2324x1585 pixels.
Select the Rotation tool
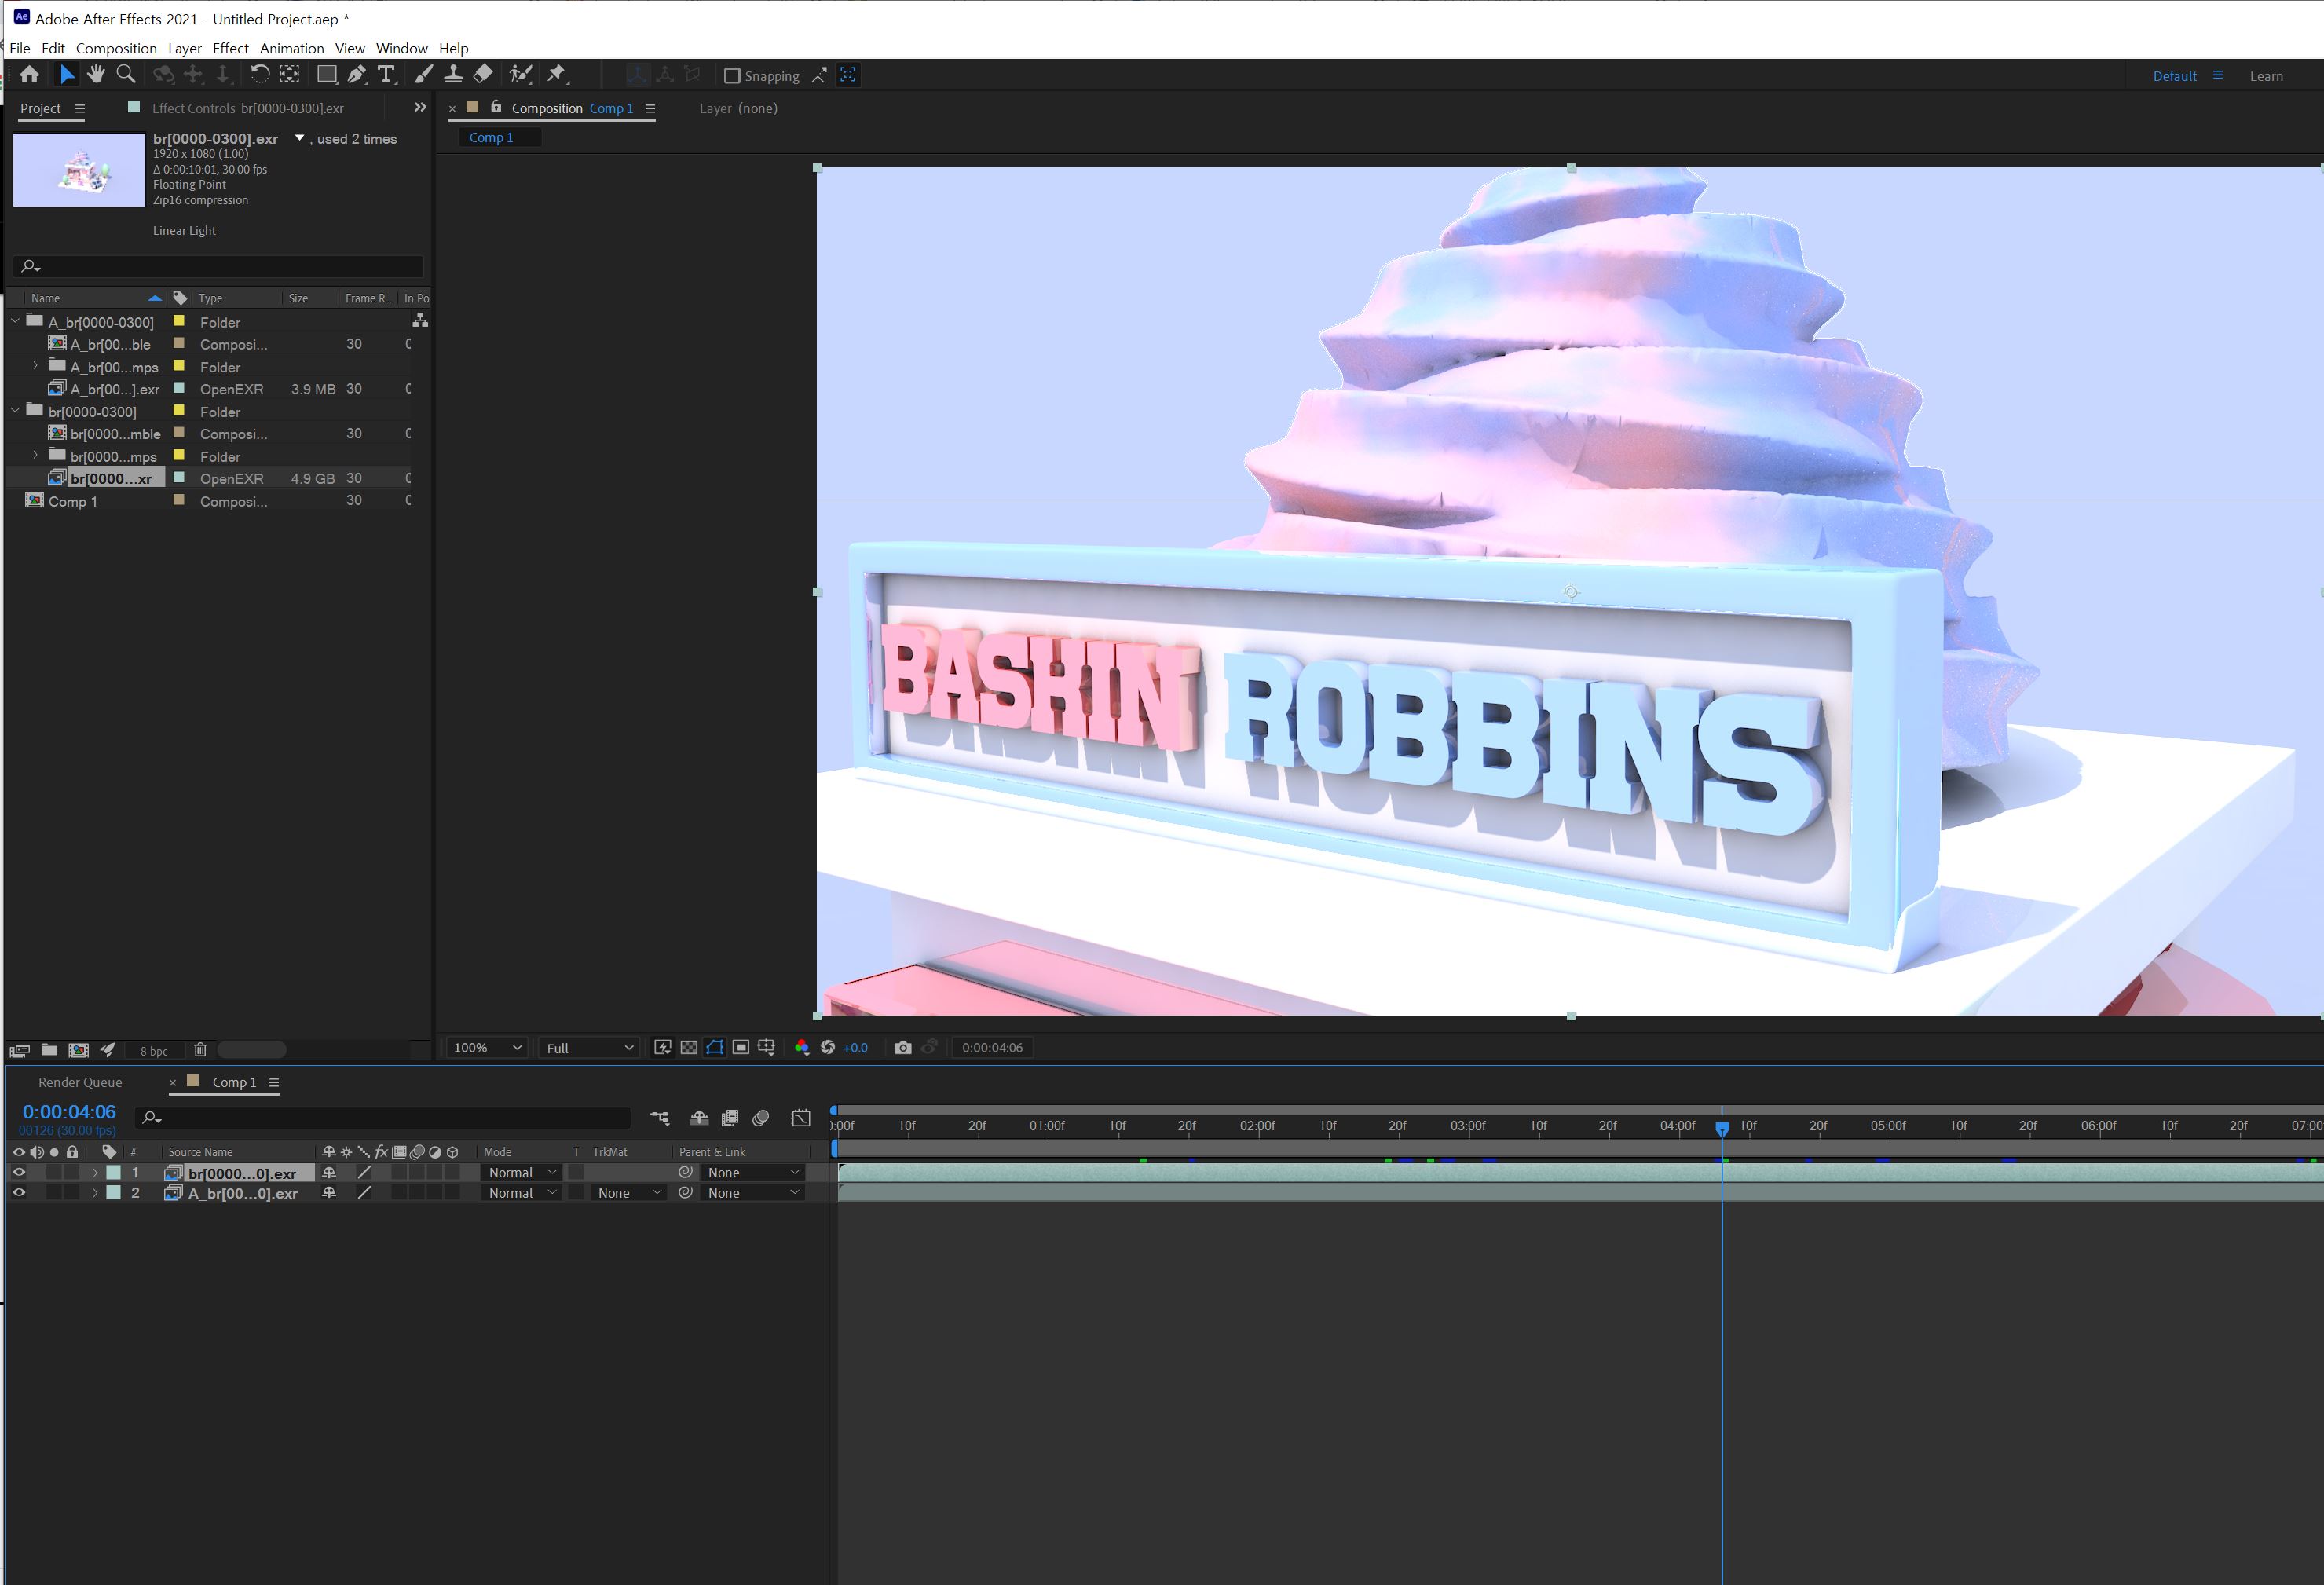pos(260,74)
